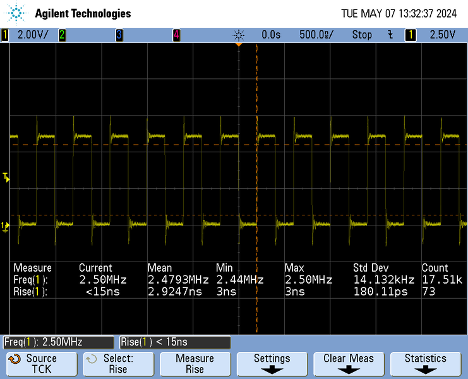Select channel 4 pink indicator
Image resolution: width=468 pixels, height=379 pixels.
click(176, 35)
